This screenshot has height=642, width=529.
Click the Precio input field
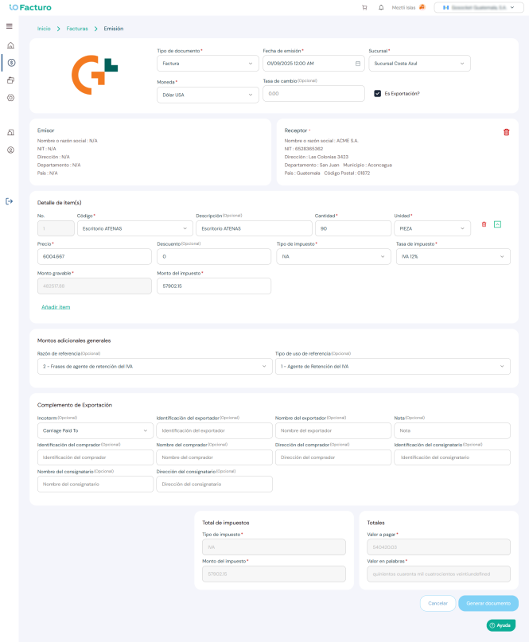pyautogui.click(x=94, y=257)
